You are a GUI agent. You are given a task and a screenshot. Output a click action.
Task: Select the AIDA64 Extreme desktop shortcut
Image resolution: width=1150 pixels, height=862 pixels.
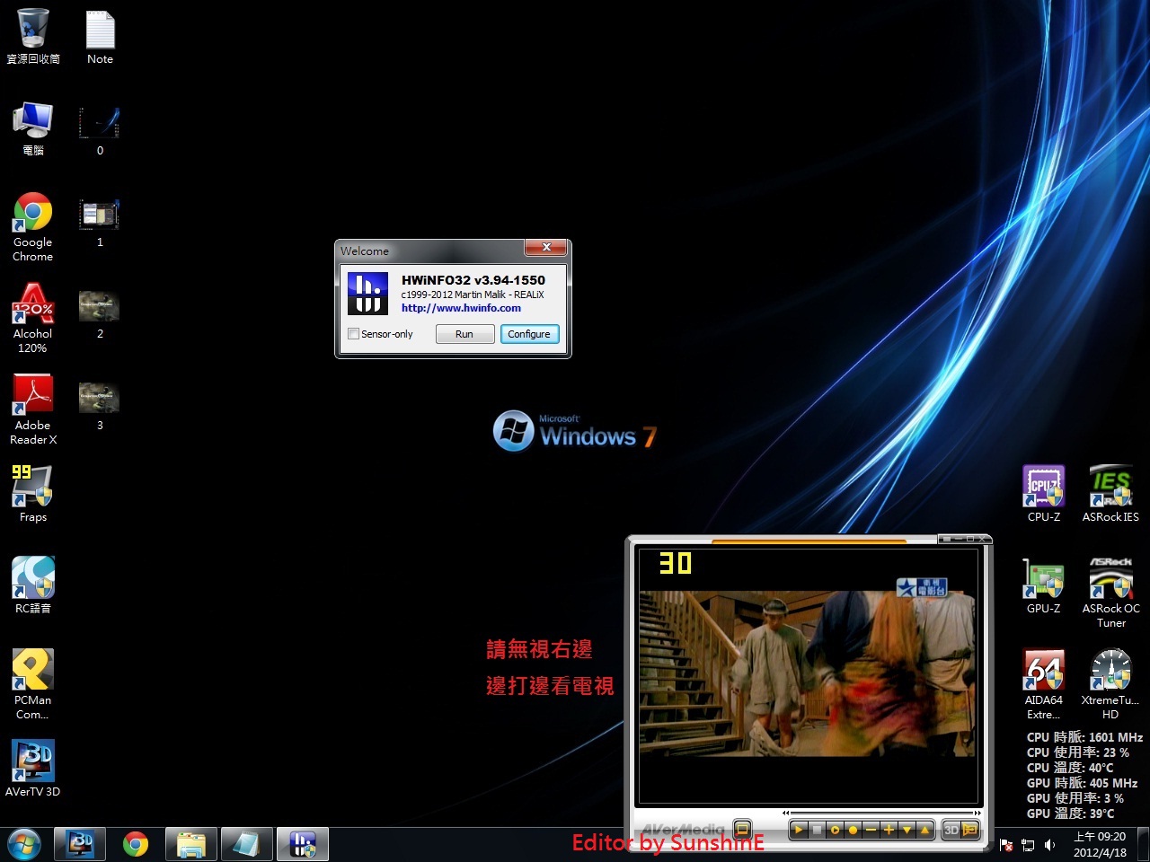[1044, 684]
